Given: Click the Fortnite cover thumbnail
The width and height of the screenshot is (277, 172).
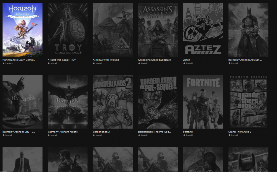Looking at the screenshot, I should coord(203,102).
